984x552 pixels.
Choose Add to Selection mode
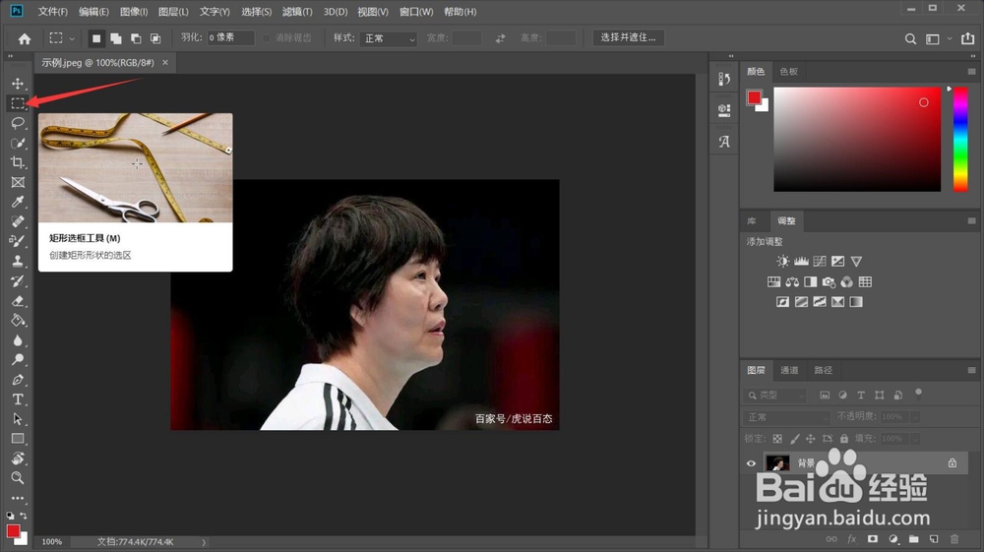tap(115, 38)
